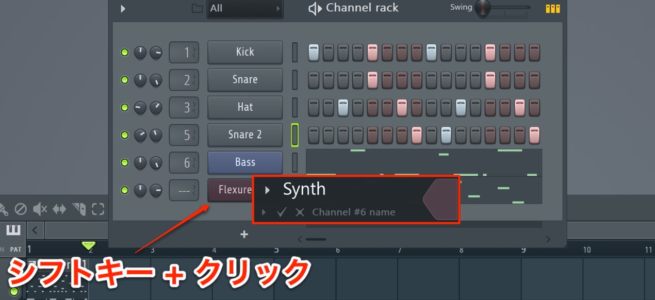Open the Snare channel button

click(245, 80)
